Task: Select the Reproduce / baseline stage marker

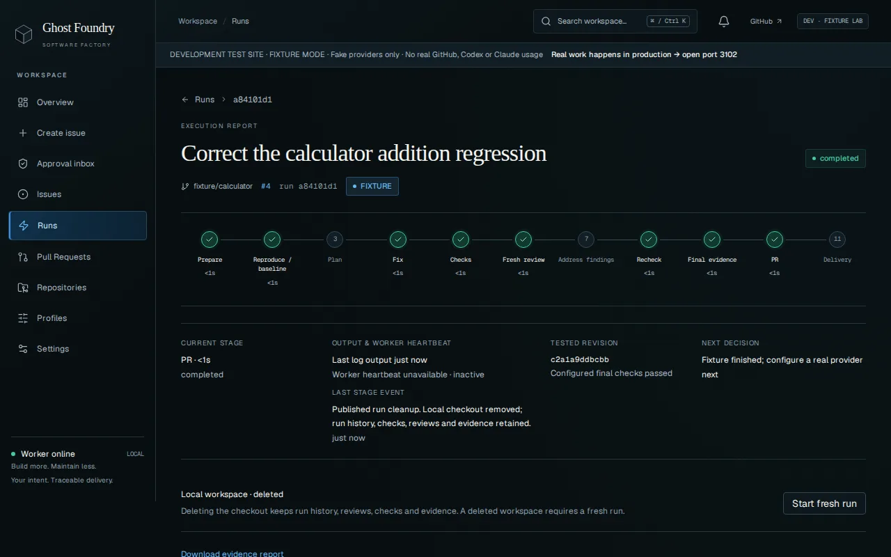Action: click(x=272, y=240)
